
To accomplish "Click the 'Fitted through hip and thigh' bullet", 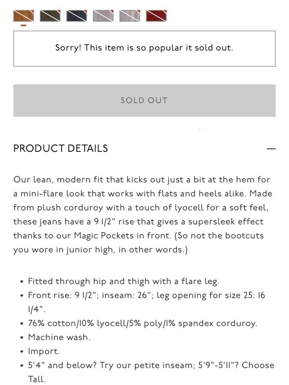I will (123, 281).
